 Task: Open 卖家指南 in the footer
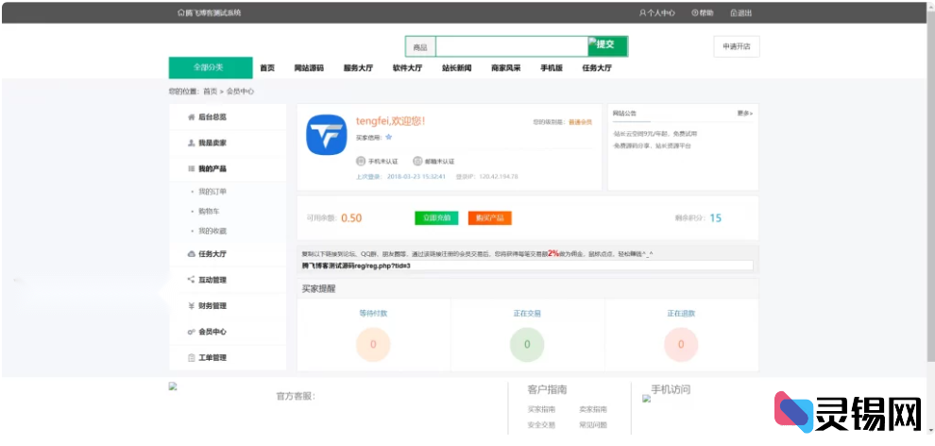coord(593,410)
